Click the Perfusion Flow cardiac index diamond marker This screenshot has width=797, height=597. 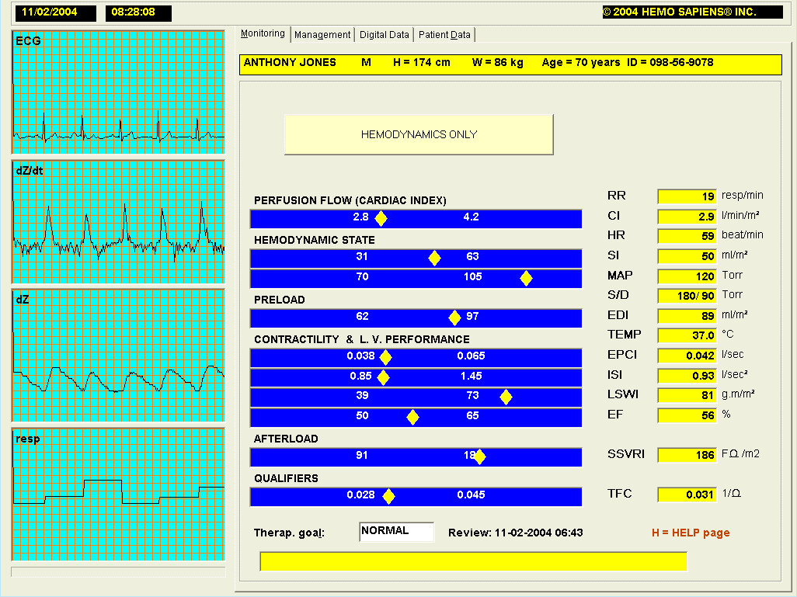coord(381,218)
